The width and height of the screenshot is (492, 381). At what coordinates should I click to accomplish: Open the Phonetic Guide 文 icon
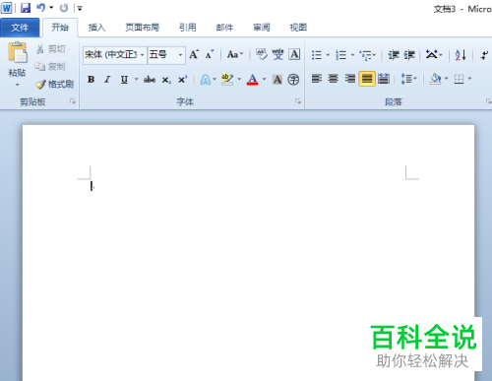point(277,54)
